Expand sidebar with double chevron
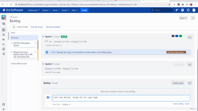Image resolution: width=198 pixels, height=111 pixels. [3, 109]
